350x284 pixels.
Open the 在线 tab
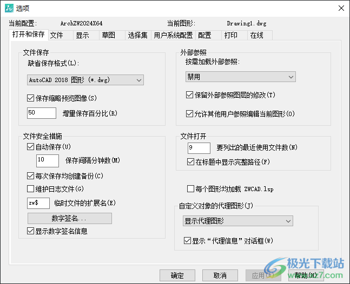coord(260,36)
